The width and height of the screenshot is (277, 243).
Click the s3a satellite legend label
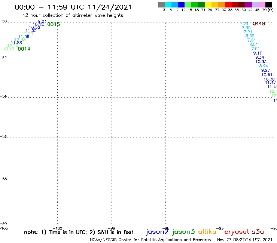tap(258, 232)
